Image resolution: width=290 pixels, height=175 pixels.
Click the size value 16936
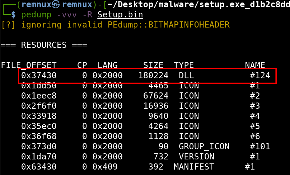pos(156,106)
